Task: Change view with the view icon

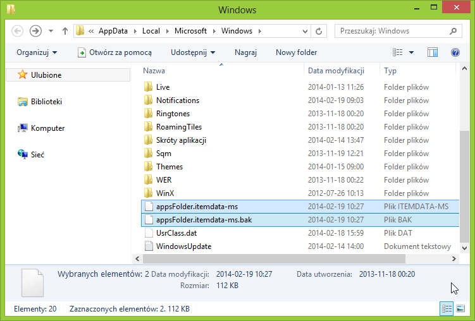Action: [397, 52]
